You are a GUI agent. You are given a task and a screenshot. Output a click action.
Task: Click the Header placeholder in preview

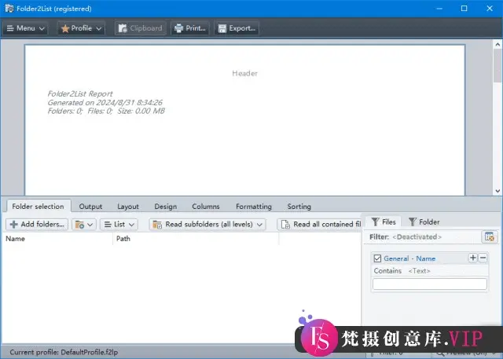pos(244,73)
